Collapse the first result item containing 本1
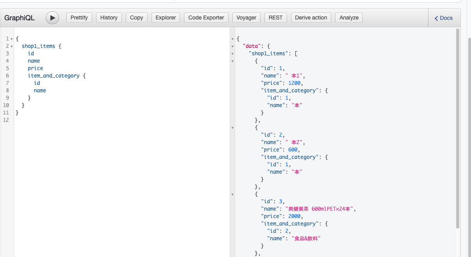 coord(232,61)
